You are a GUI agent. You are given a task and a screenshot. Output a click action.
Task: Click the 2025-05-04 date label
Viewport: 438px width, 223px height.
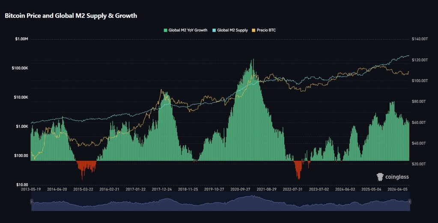pyautogui.click(x=372, y=189)
